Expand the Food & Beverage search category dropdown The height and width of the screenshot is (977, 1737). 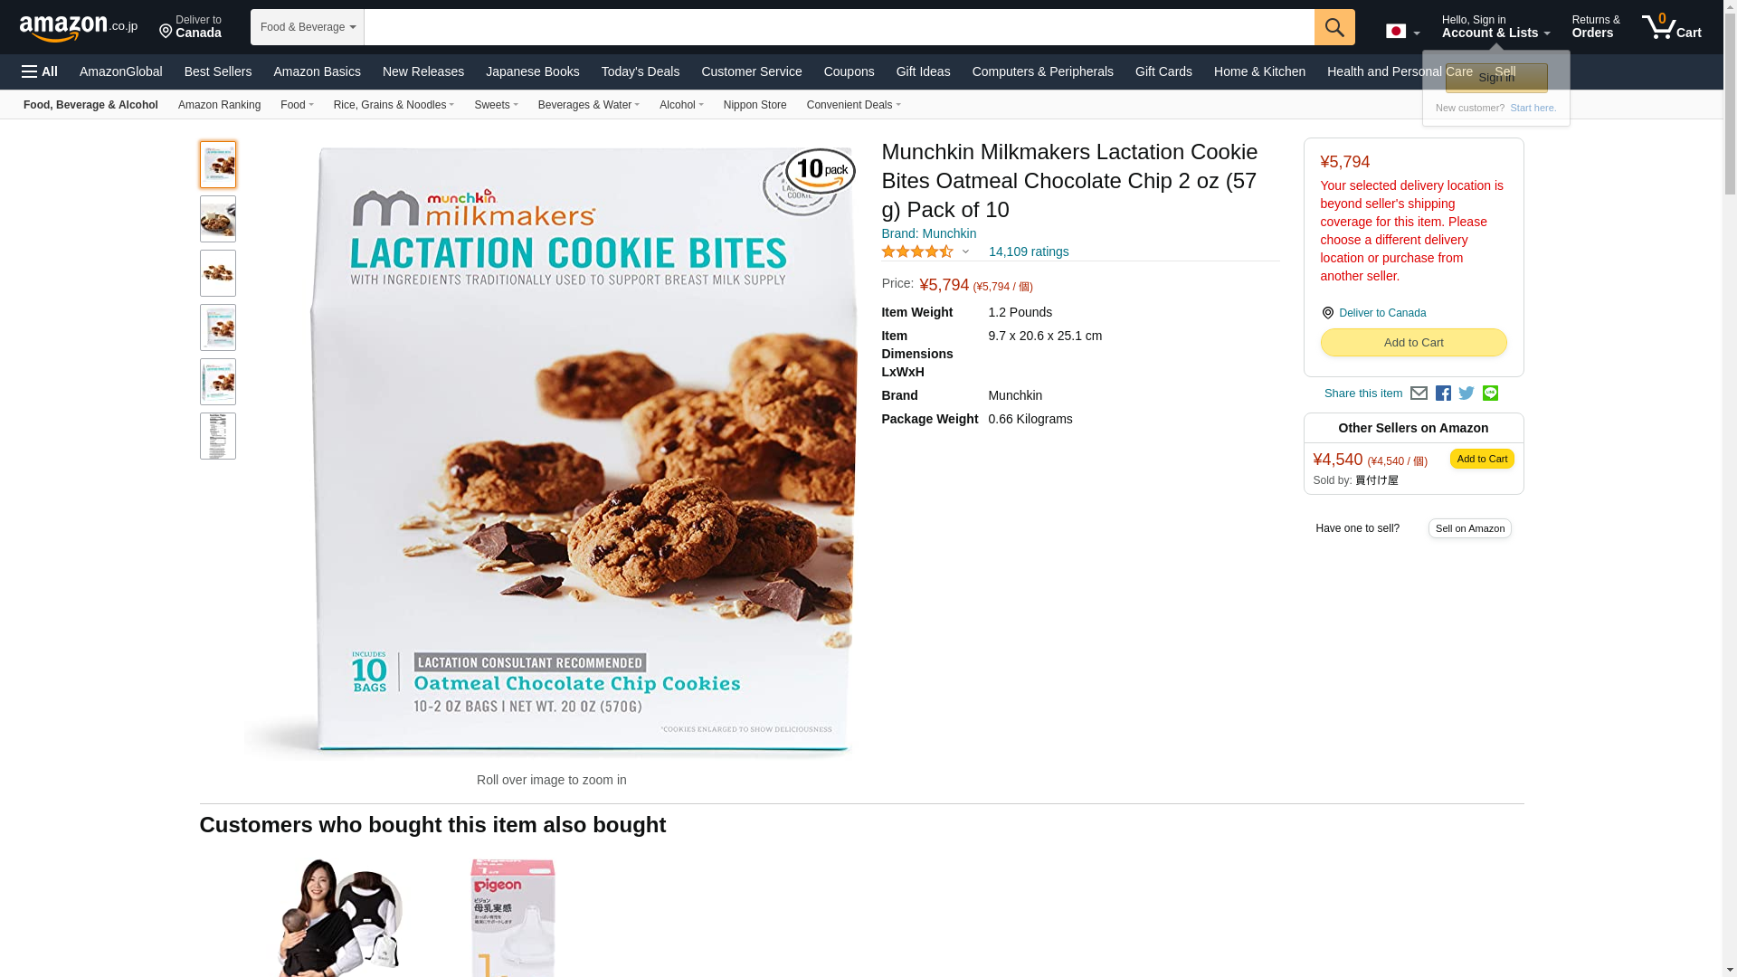(308, 27)
